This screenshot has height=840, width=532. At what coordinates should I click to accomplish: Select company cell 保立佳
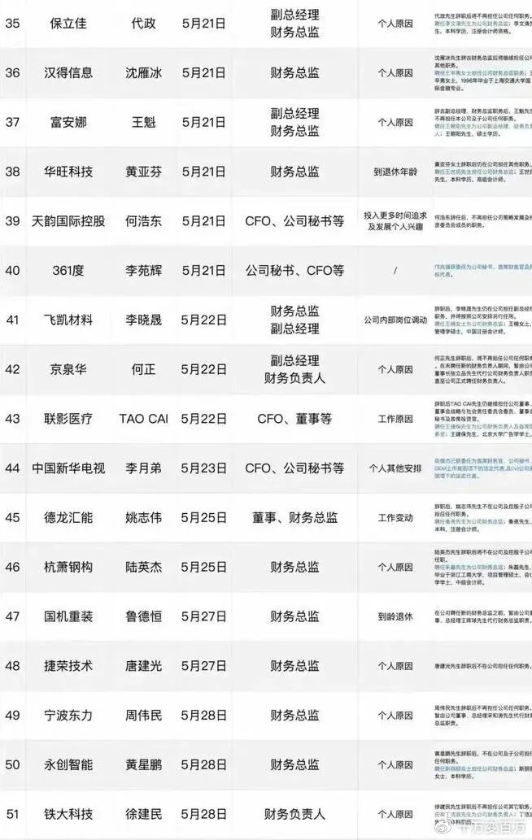click(68, 24)
